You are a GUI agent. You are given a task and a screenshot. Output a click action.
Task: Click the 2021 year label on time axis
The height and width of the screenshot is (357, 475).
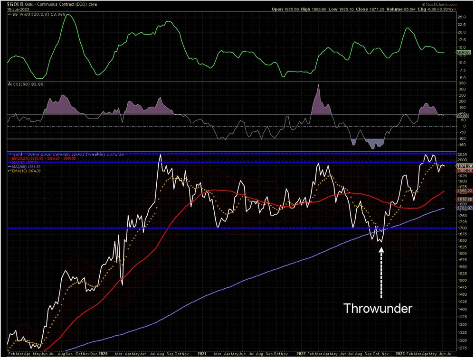coord(202,354)
